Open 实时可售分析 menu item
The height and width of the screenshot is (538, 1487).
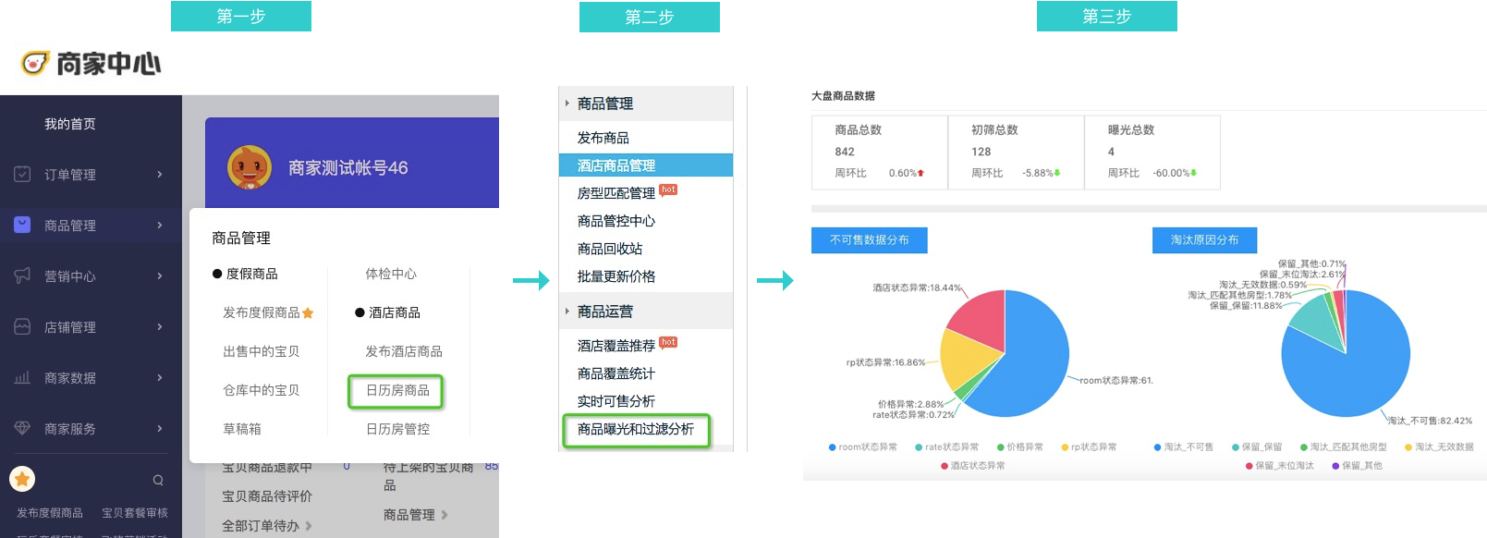[x=616, y=401]
